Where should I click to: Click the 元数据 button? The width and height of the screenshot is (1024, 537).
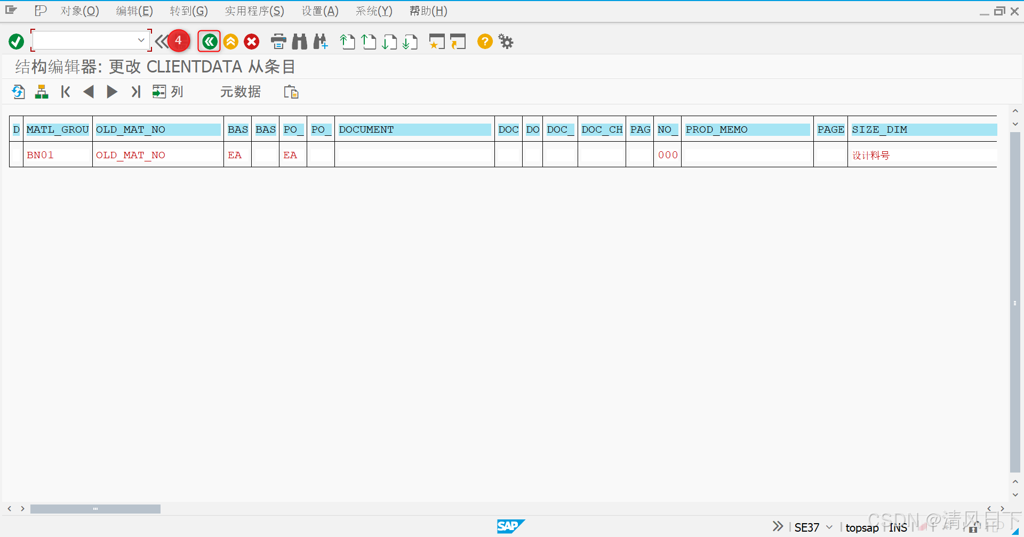[x=240, y=92]
